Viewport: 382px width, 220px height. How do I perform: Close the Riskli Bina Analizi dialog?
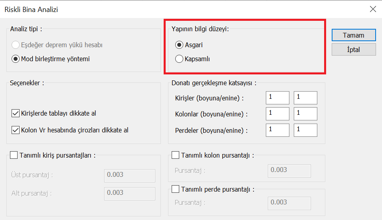373,9
